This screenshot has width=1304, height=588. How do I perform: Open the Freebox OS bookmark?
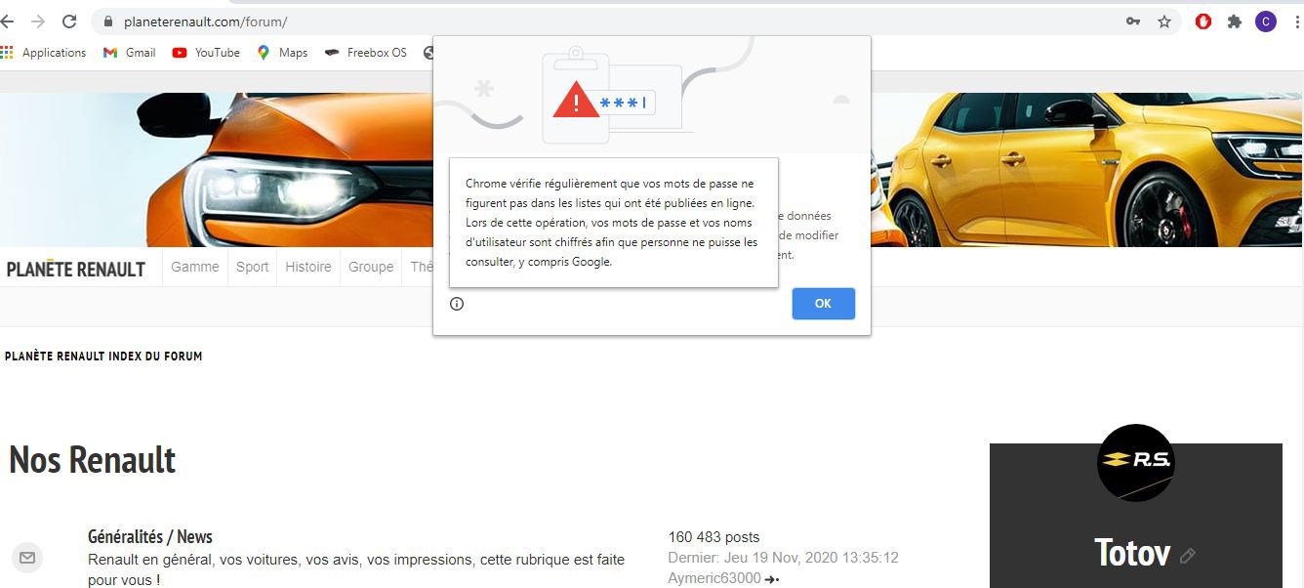point(365,53)
